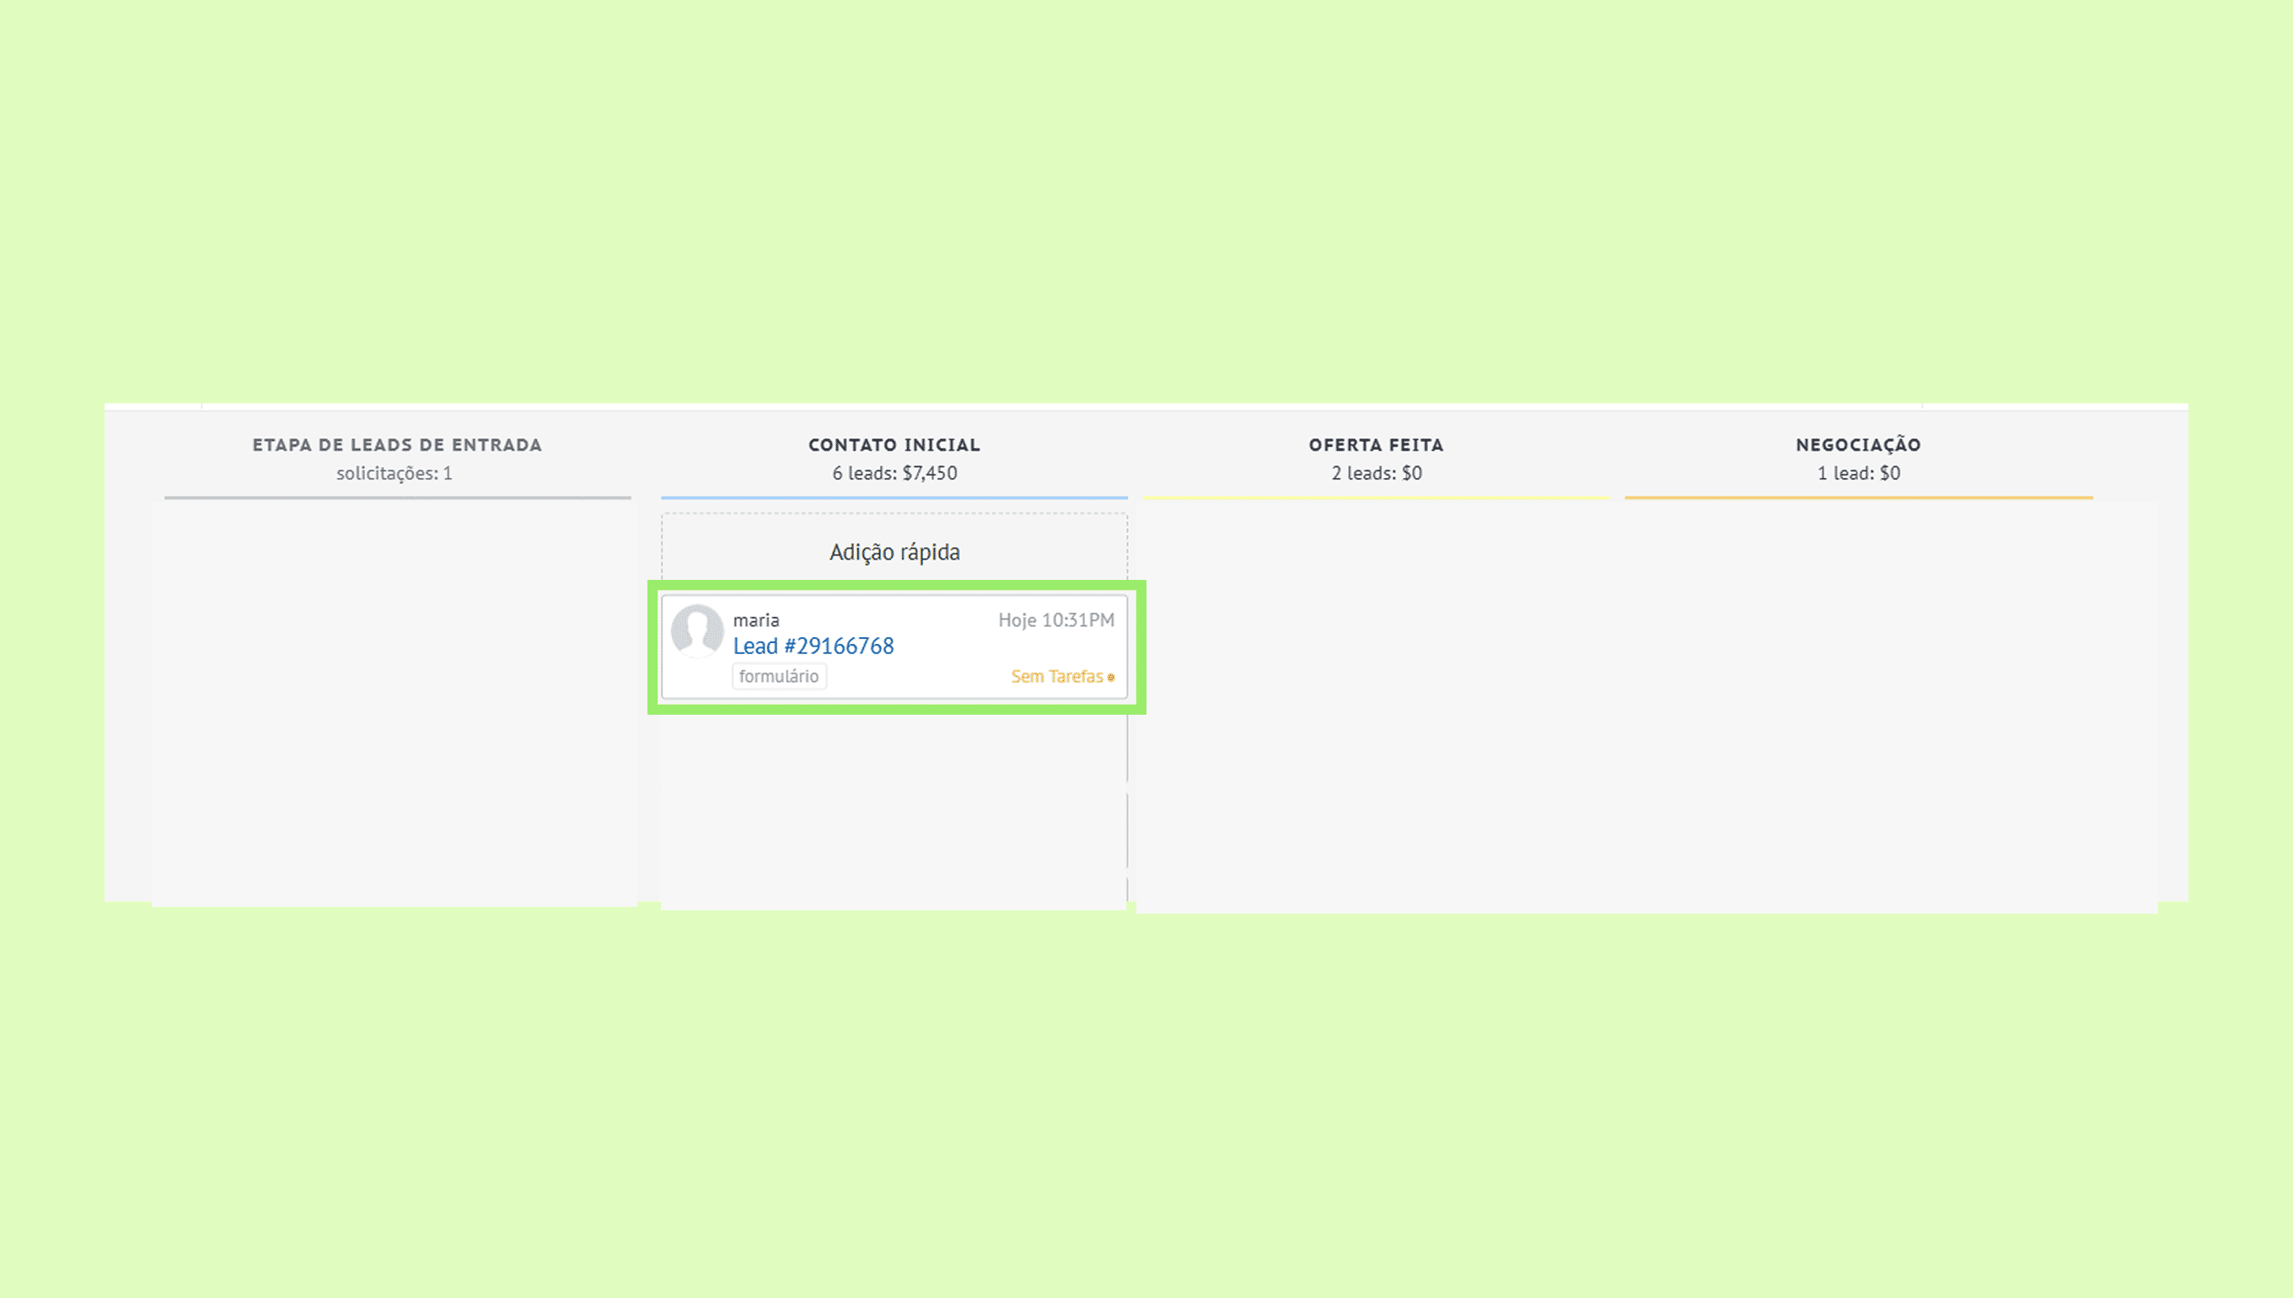This screenshot has width=2293, height=1298.
Task: Click the orange dot beside Sem Tarefas
Action: (1111, 678)
